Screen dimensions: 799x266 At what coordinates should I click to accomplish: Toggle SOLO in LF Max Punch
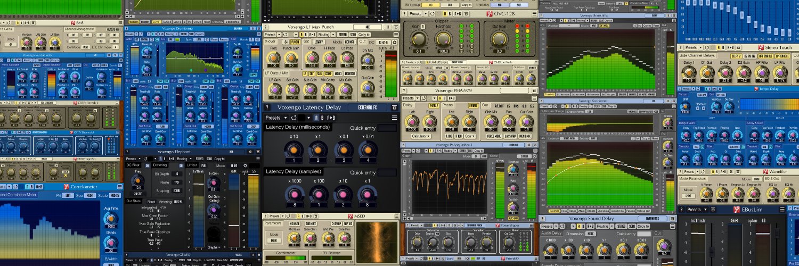(x=353, y=35)
